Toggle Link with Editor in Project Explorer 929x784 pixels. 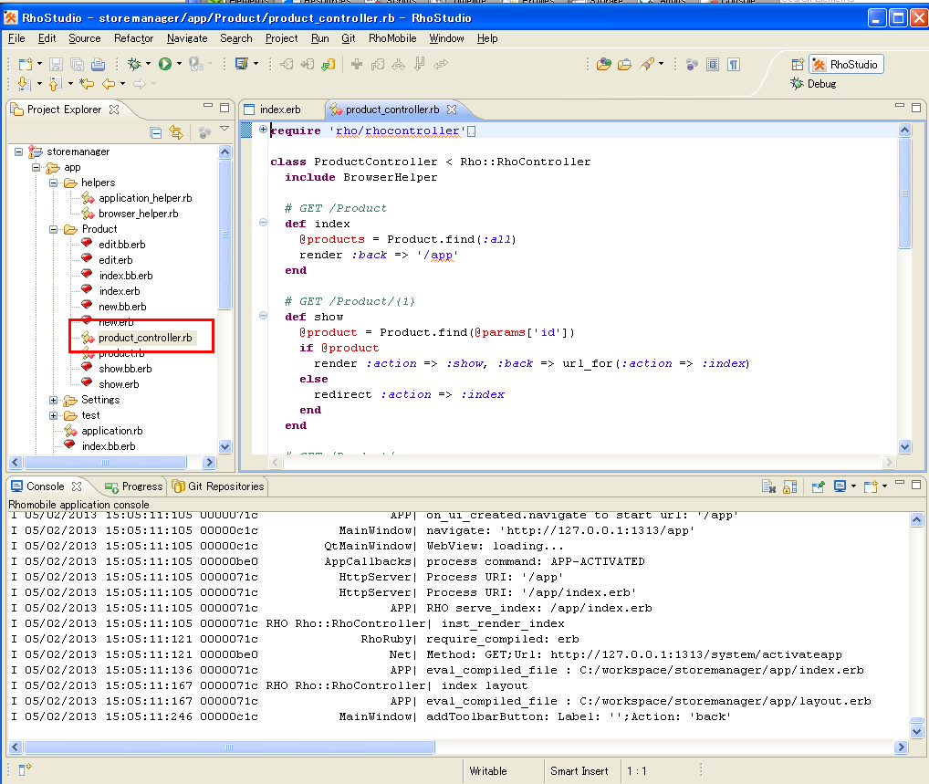point(176,132)
